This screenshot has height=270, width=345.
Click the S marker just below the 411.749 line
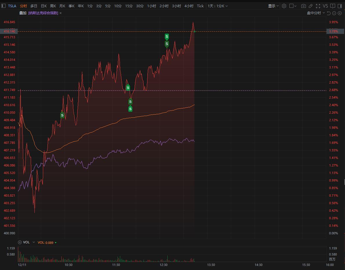(x=130, y=101)
